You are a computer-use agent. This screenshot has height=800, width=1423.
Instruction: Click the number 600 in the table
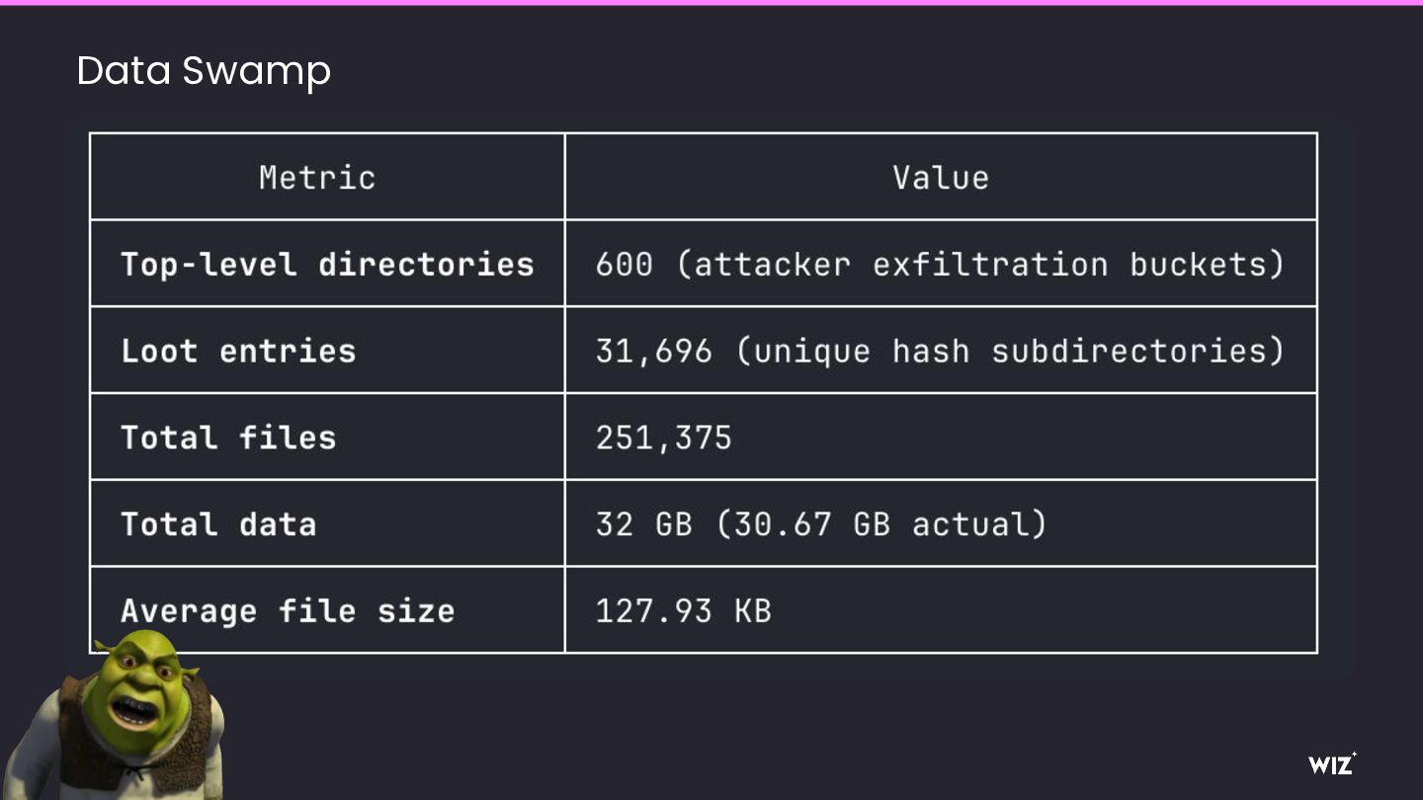click(x=624, y=265)
